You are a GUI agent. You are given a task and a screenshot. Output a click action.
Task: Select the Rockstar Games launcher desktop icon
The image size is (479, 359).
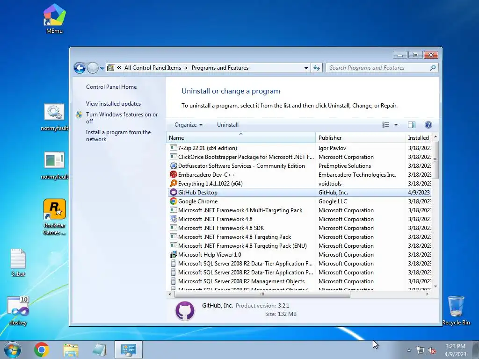[54, 217]
